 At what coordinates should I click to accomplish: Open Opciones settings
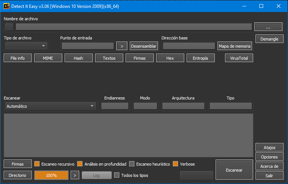pos(270,157)
